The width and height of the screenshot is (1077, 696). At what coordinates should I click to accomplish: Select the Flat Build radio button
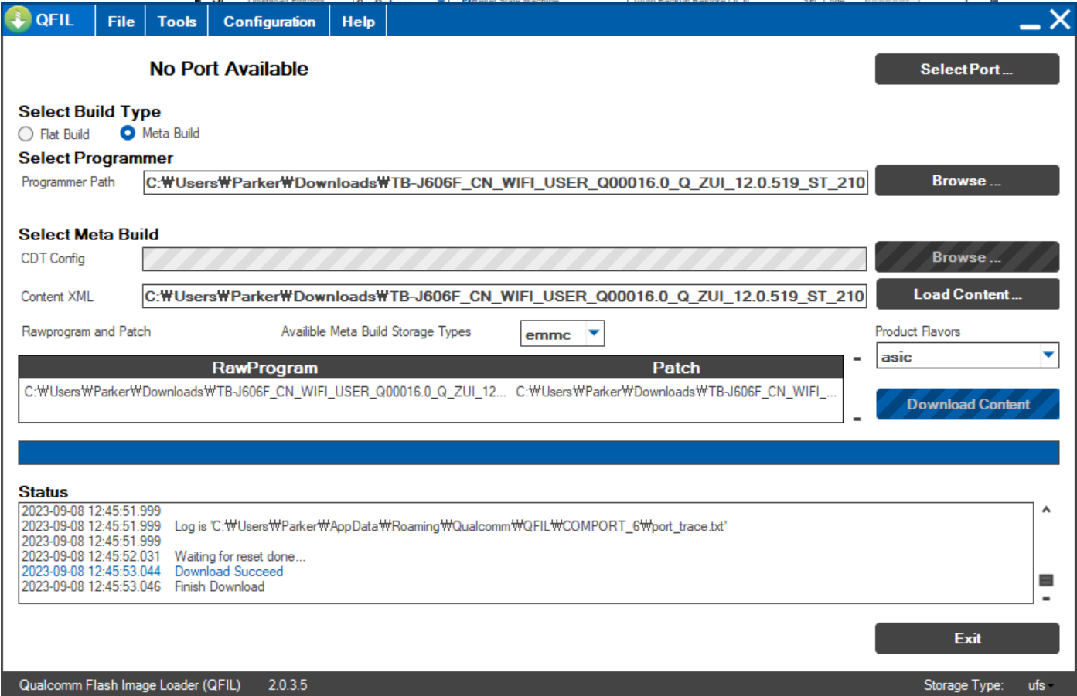[26, 134]
